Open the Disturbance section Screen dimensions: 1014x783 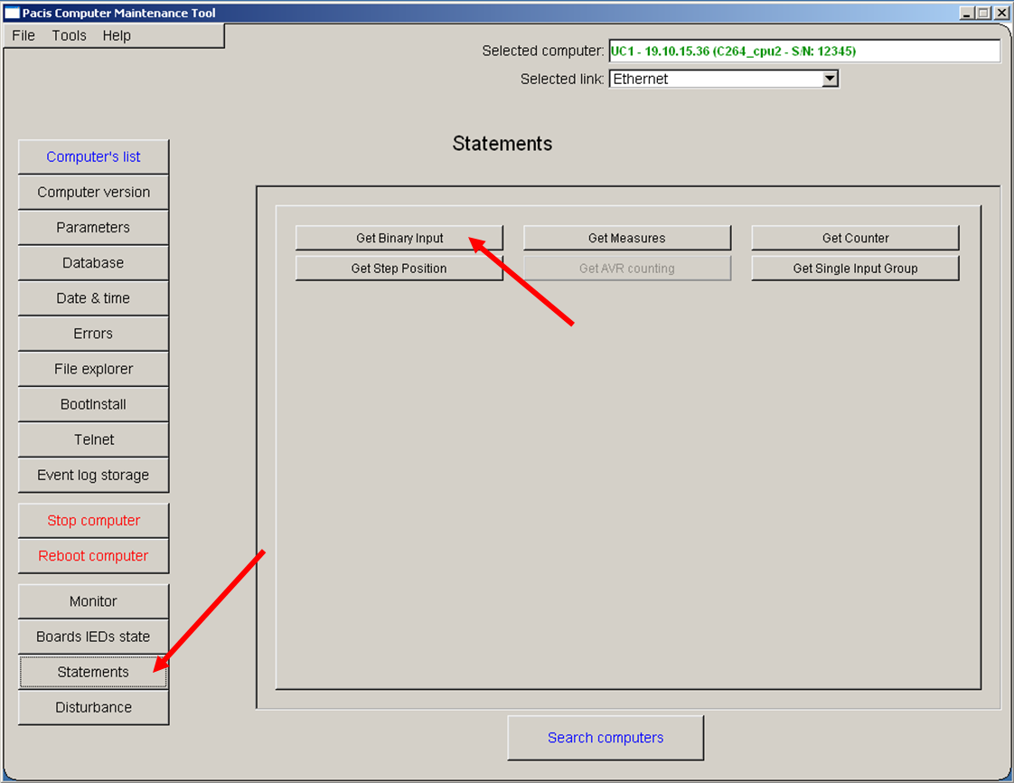(94, 707)
